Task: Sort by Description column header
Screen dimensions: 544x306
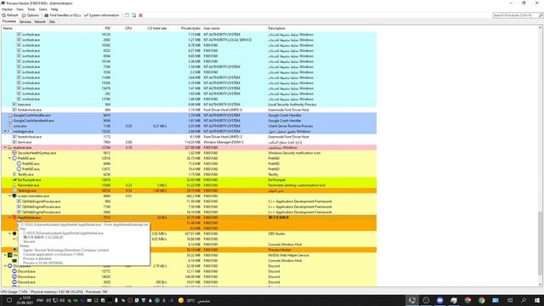Action: 277,28
